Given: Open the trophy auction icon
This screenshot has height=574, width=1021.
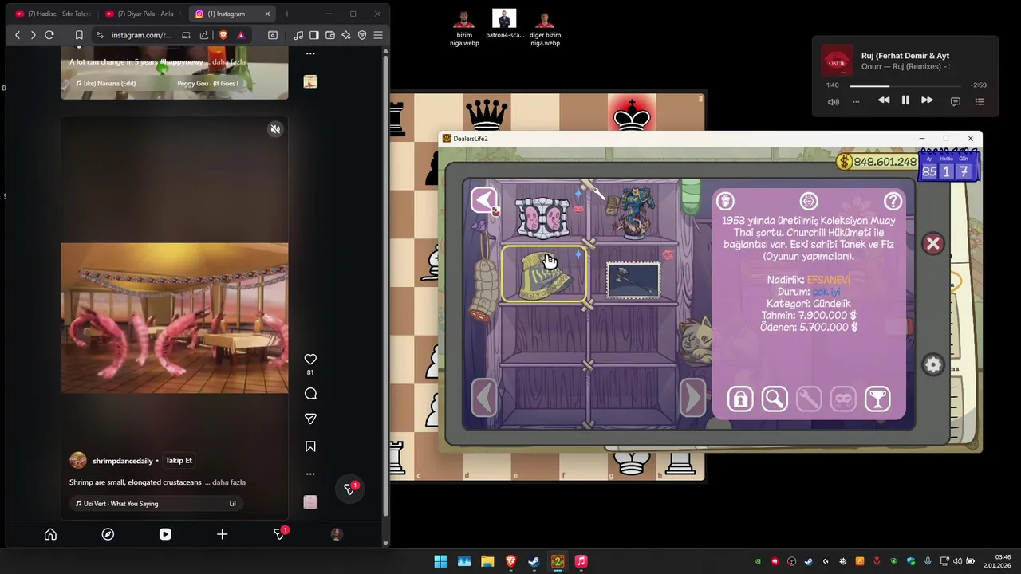Looking at the screenshot, I should pos(877,399).
